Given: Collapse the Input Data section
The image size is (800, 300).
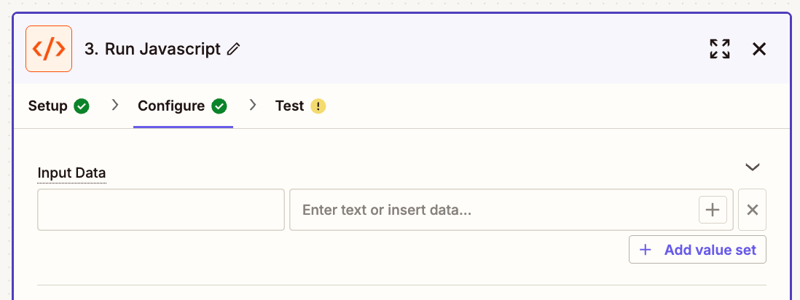Looking at the screenshot, I should click(753, 167).
